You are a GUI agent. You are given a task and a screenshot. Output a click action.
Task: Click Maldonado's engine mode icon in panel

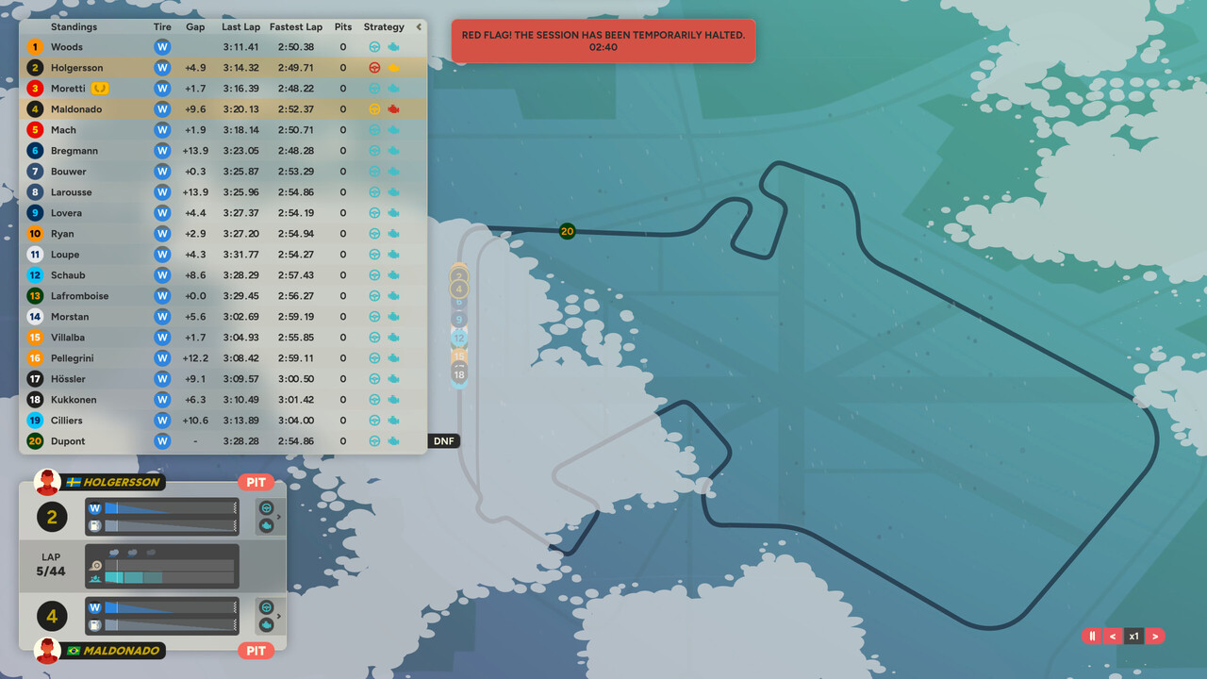(x=266, y=625)
